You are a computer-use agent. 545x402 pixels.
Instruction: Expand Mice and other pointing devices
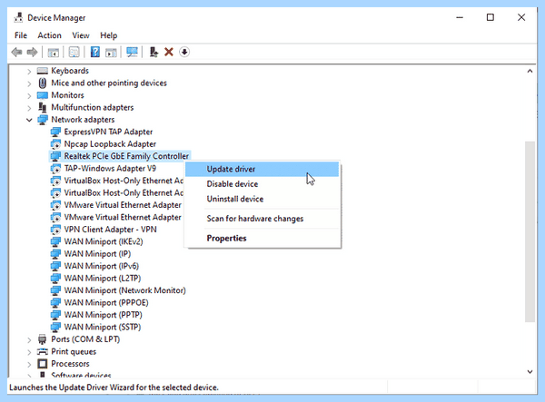coord(29,83)
